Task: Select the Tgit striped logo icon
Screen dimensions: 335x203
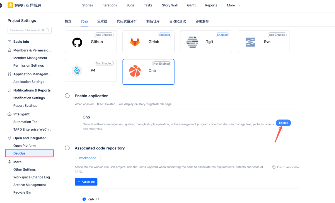Action: (192, 42)
